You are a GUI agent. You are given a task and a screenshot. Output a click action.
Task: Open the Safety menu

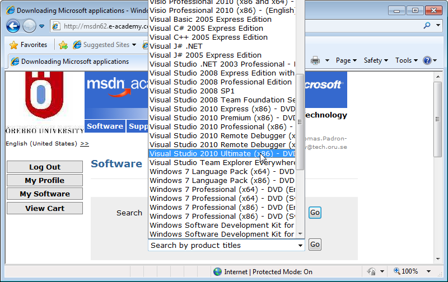[x=376, y=60]
